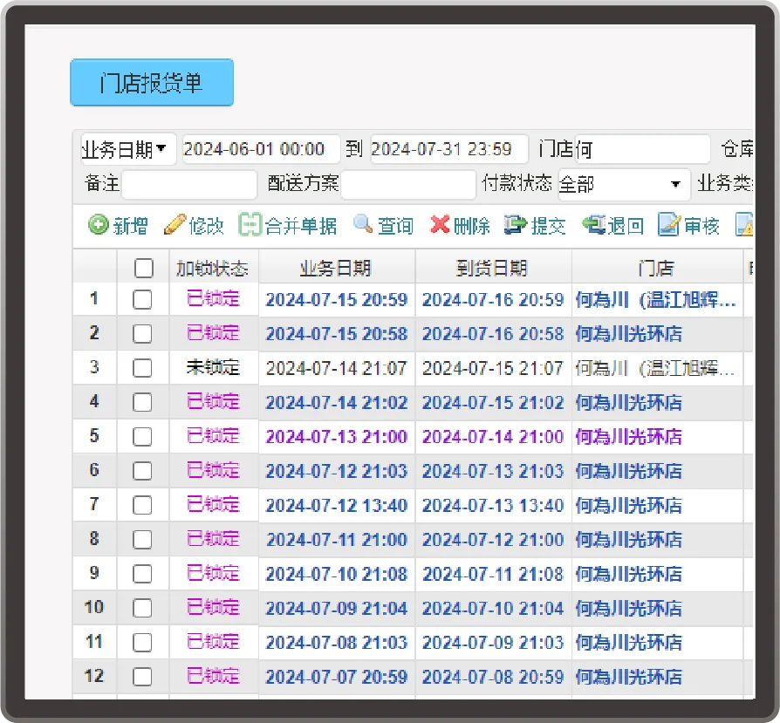Check the checkbox for row 7
The width and height of the screenshot is (780, 723).
click(142, 506)
